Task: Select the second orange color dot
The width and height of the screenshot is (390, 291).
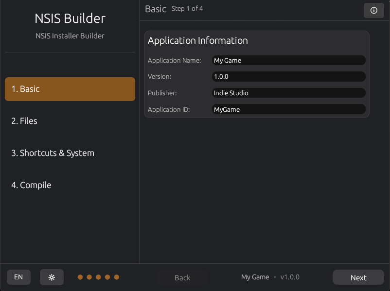Action: (x=89, y=277)
